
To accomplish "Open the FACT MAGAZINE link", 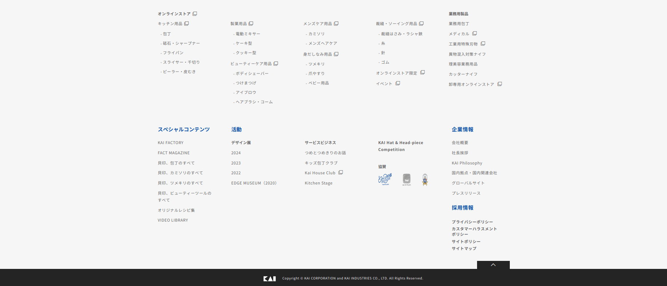I will [x=174, y=153].
